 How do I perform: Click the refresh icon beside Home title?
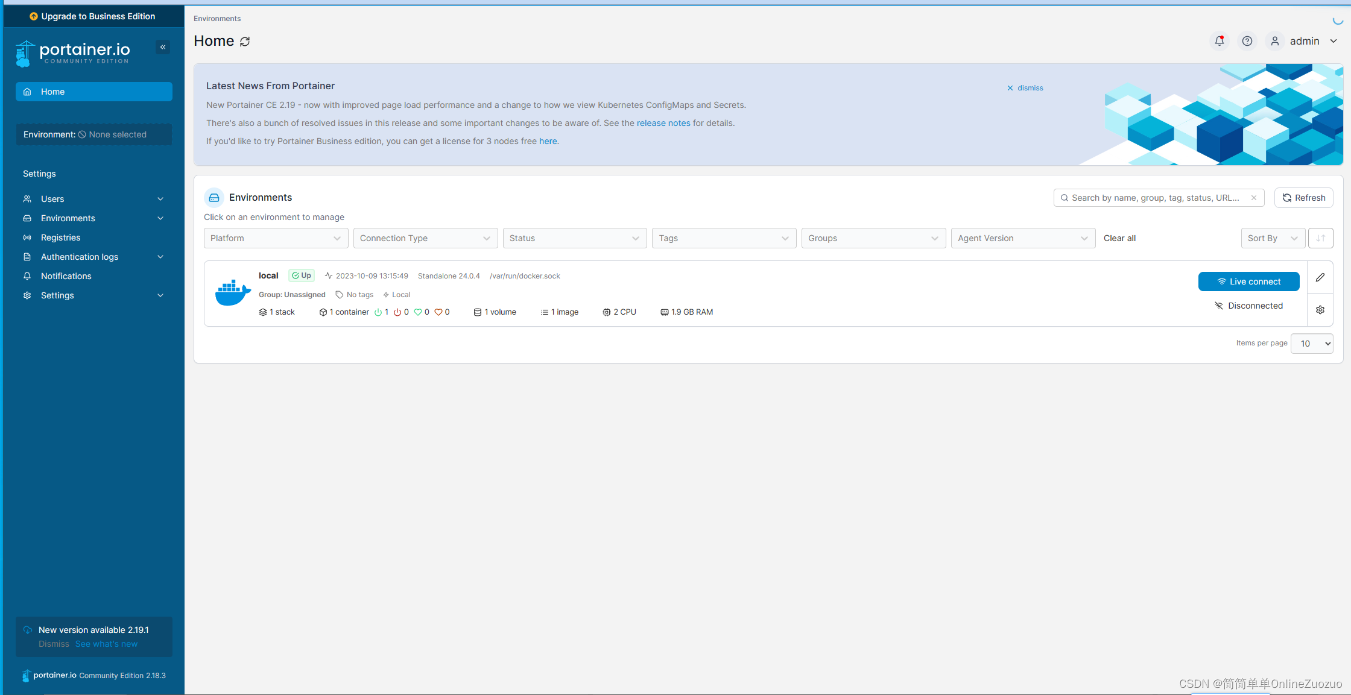coord(245,42)
